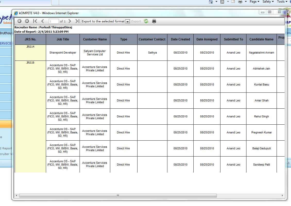Click the scroll right arrow at the bottom

point(282,196)
